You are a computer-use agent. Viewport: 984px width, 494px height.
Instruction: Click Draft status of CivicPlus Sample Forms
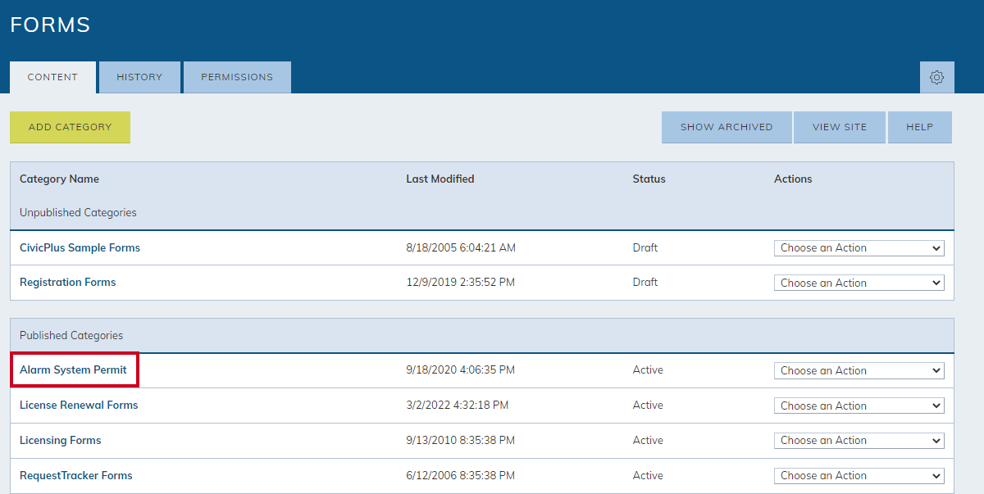645,247
